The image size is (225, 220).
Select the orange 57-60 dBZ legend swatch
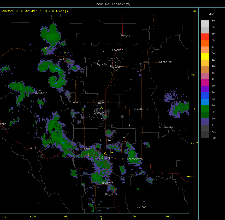pyautogui.click(x=205, y=43)
